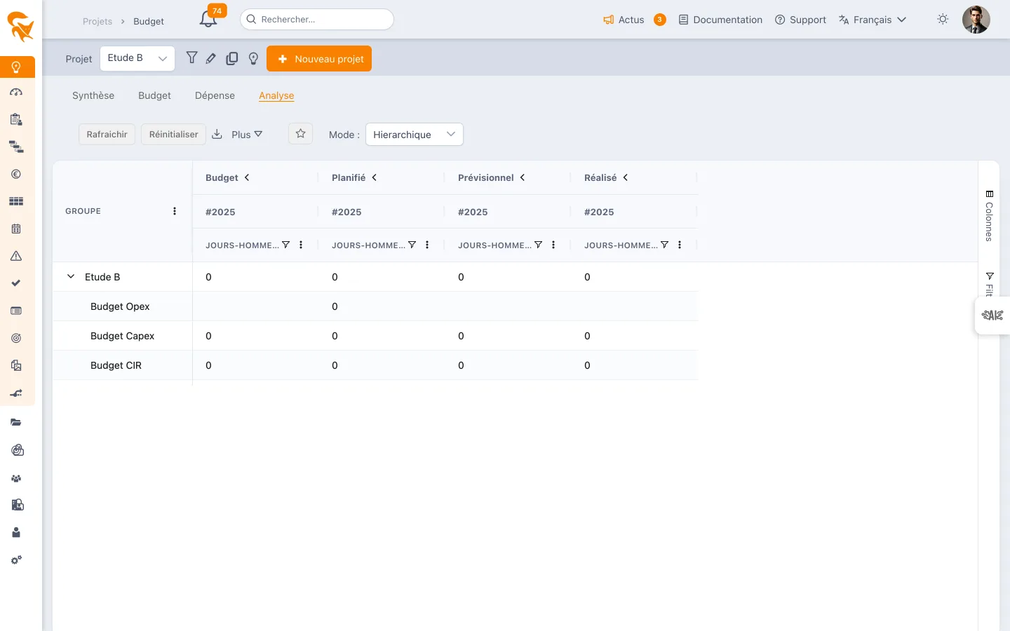Screen dimensions: 1010x631
Task: Open the team people group icon in the sidebar
Action: pos(16,478)
